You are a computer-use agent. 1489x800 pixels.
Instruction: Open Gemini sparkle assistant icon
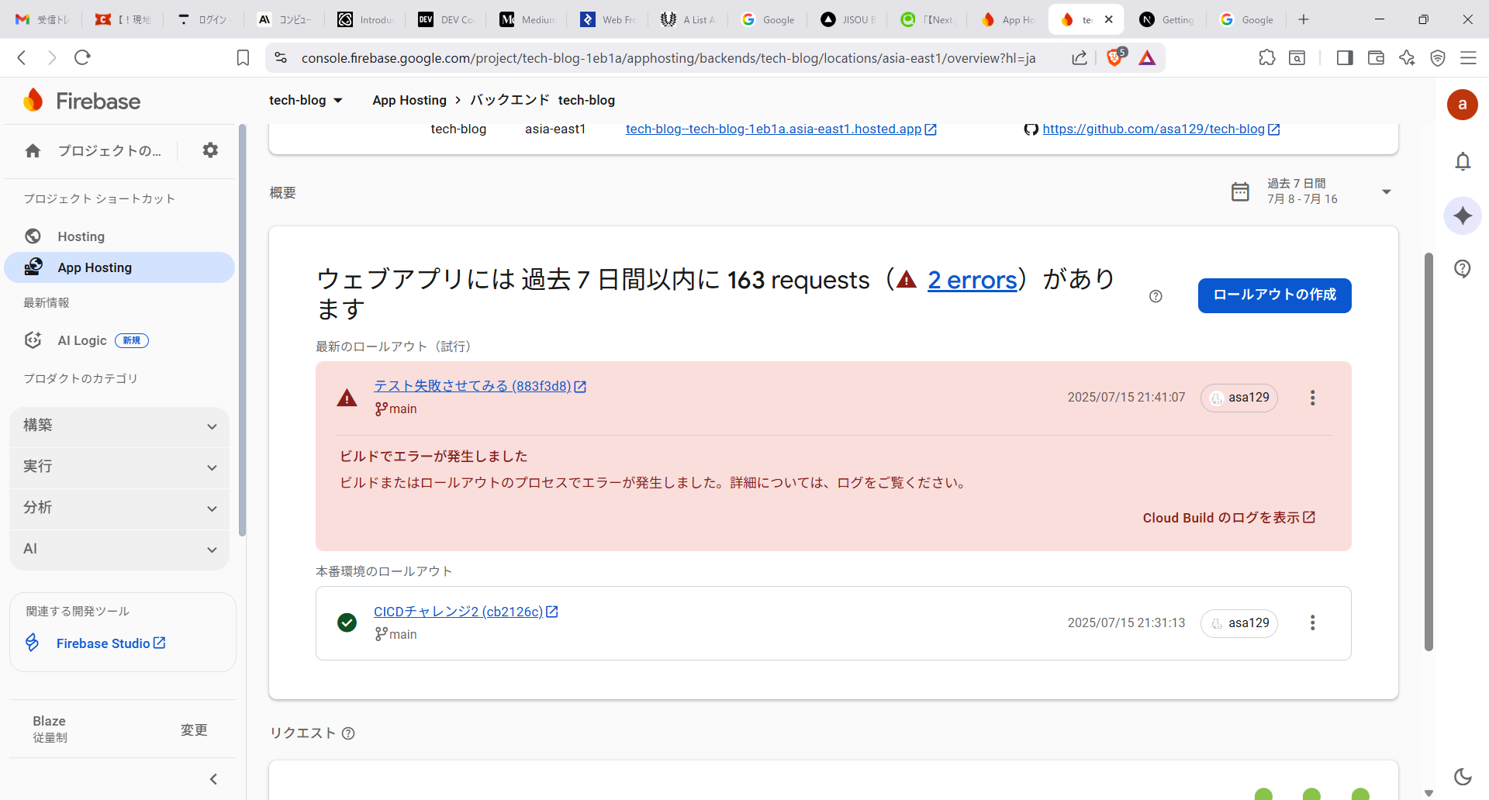[1463, 216]
